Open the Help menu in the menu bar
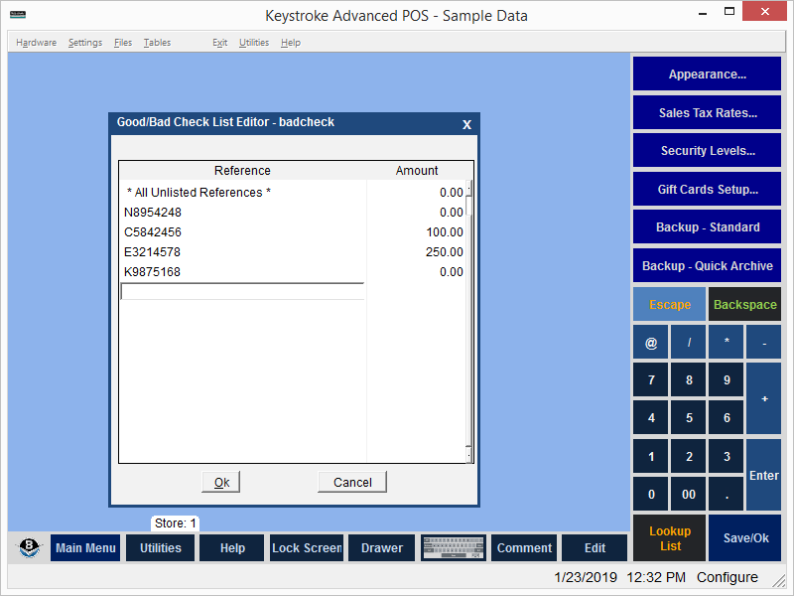The width and height of the screenshot is (794, 596). pos(291,43)
